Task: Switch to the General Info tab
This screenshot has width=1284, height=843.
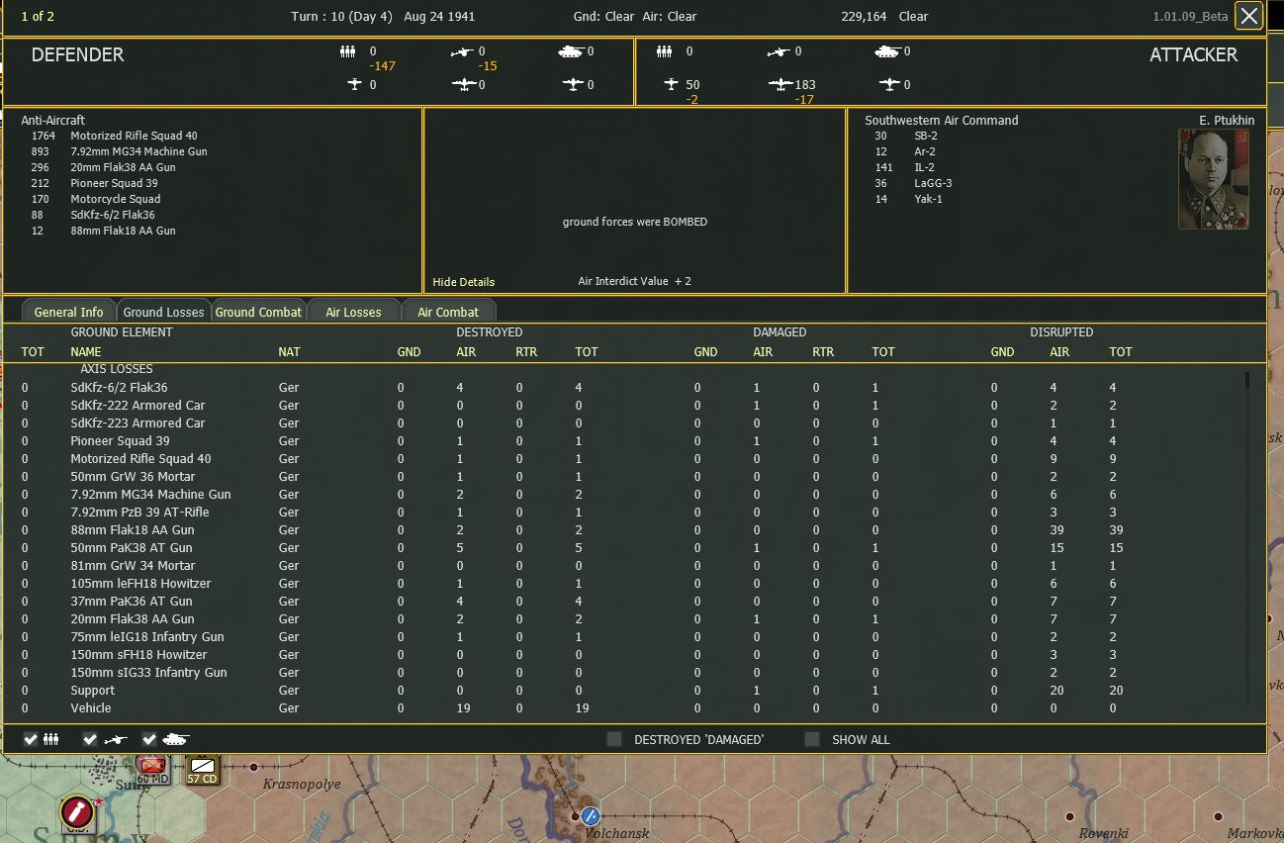Action: [x=69, y=311]
